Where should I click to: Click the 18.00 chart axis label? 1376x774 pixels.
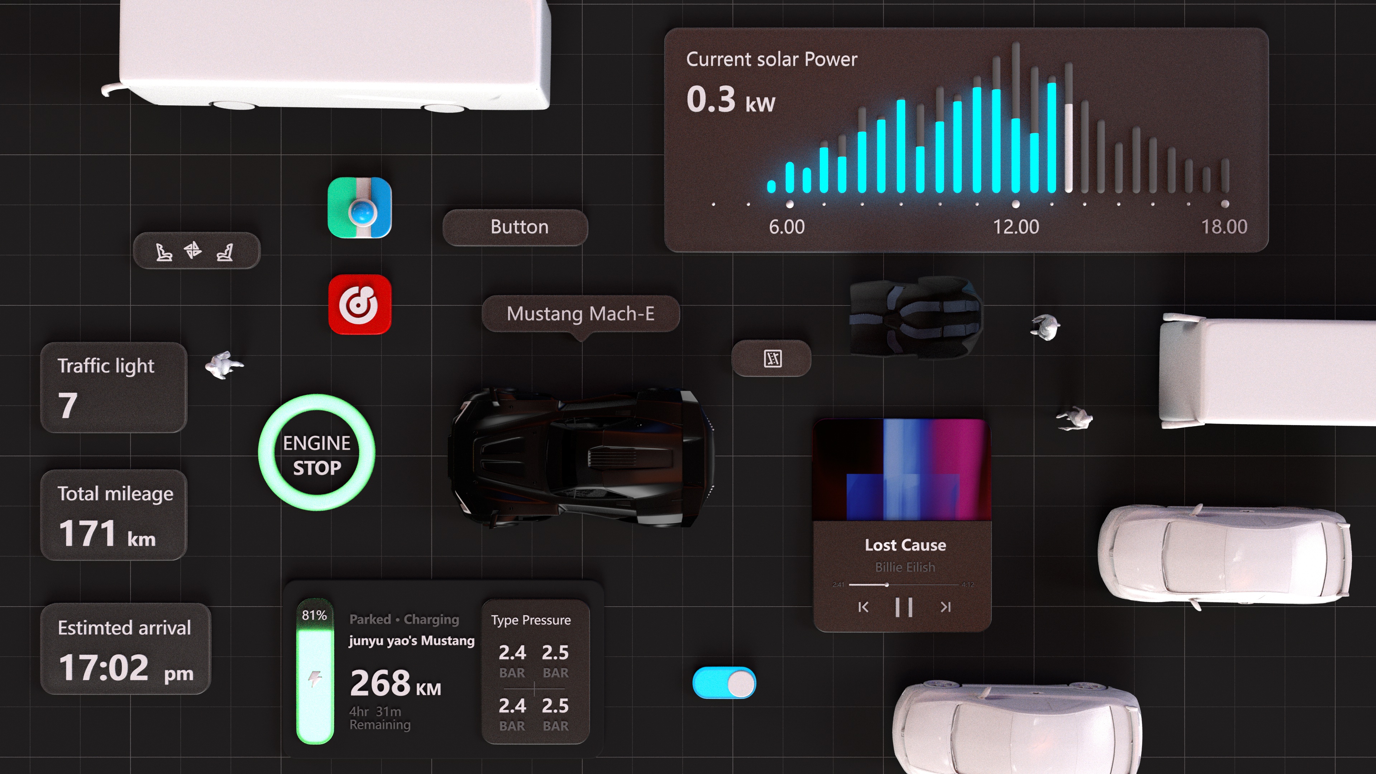(x=1224, y=227)
